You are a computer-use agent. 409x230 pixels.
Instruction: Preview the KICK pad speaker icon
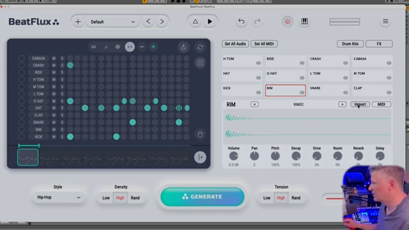pyautogui.click(x=258, y=92)
